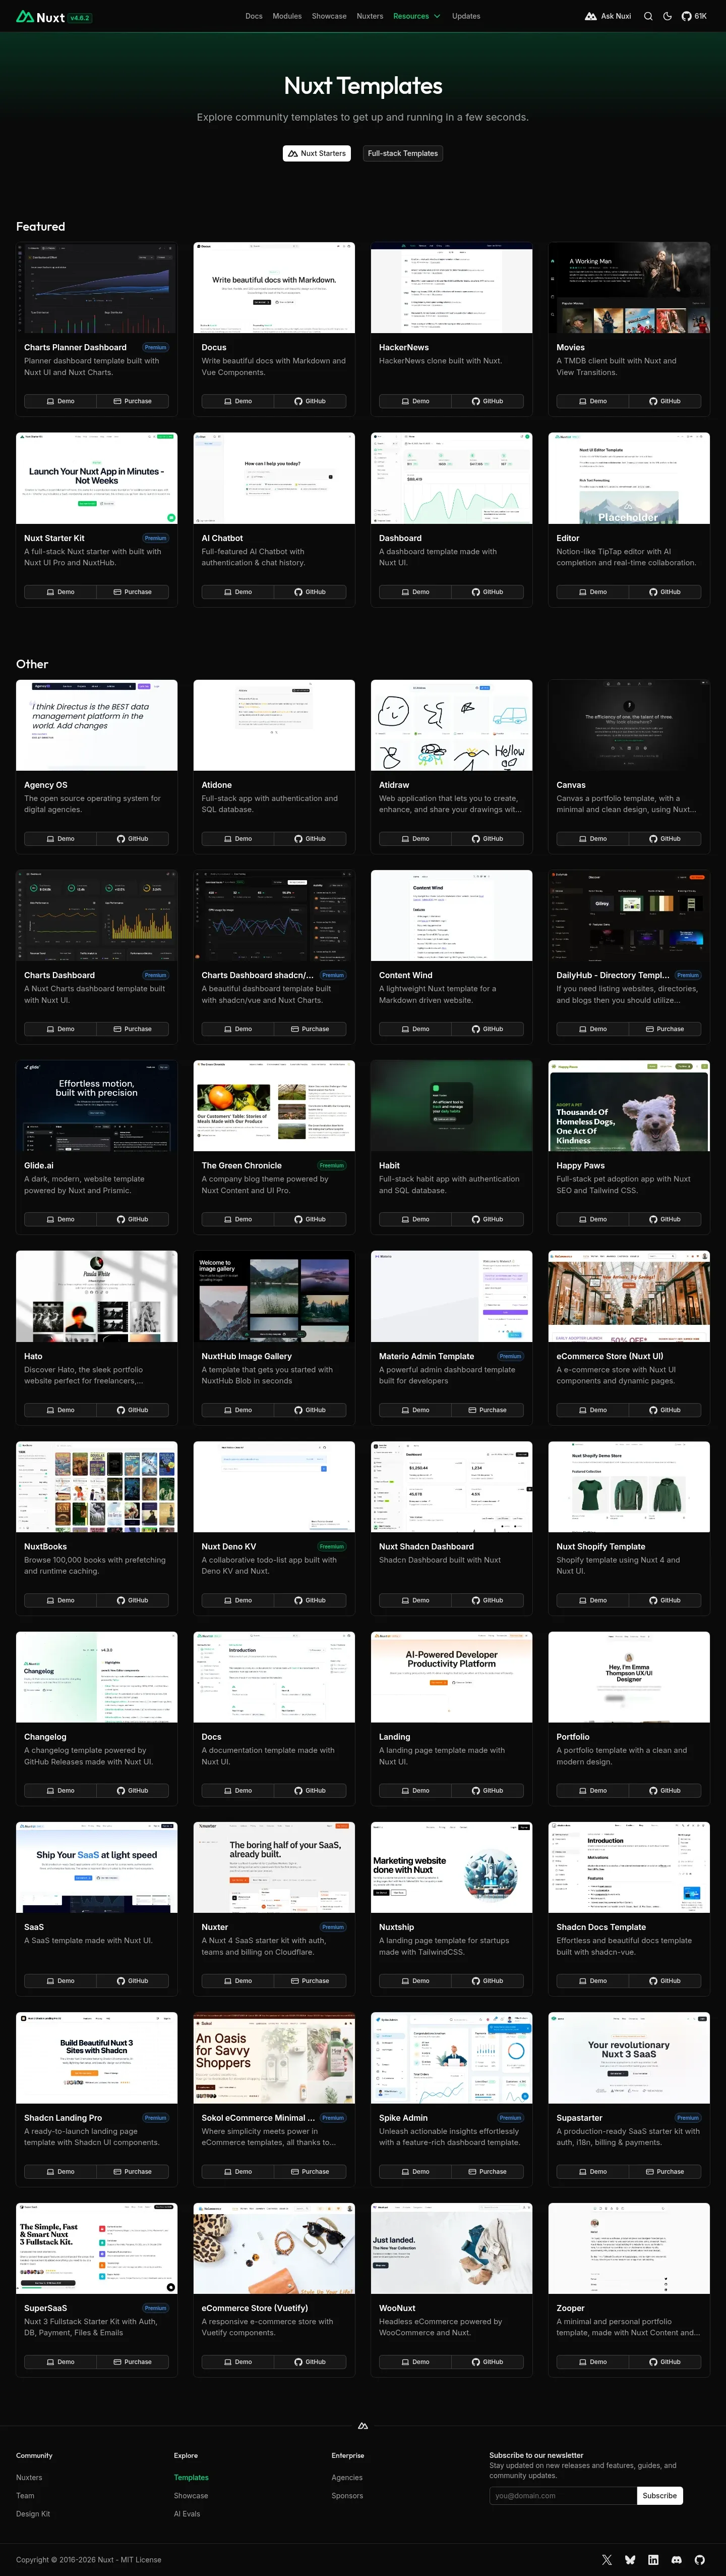Image resolution: width=726 pixels, height=2576 pixels.
Task: Open the Docs menu item
Action: pos(254,16)
